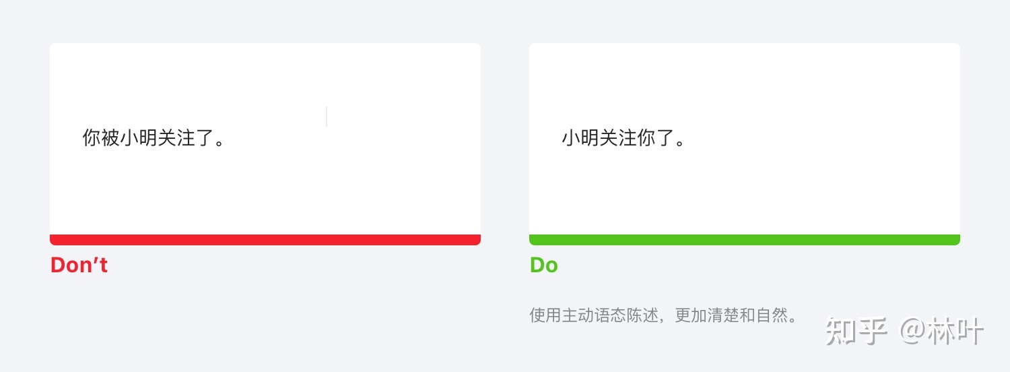
Task: Click "关注" in the Do example sentence
Action: (617, 138)
